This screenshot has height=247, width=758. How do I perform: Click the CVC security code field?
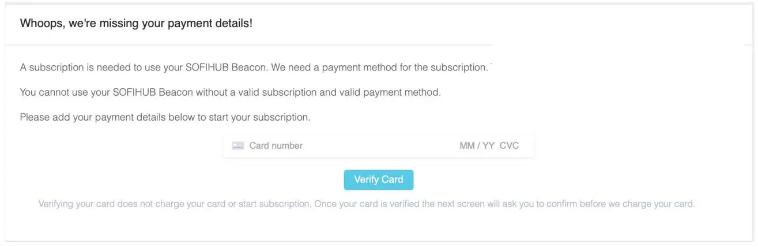point(509,146)
